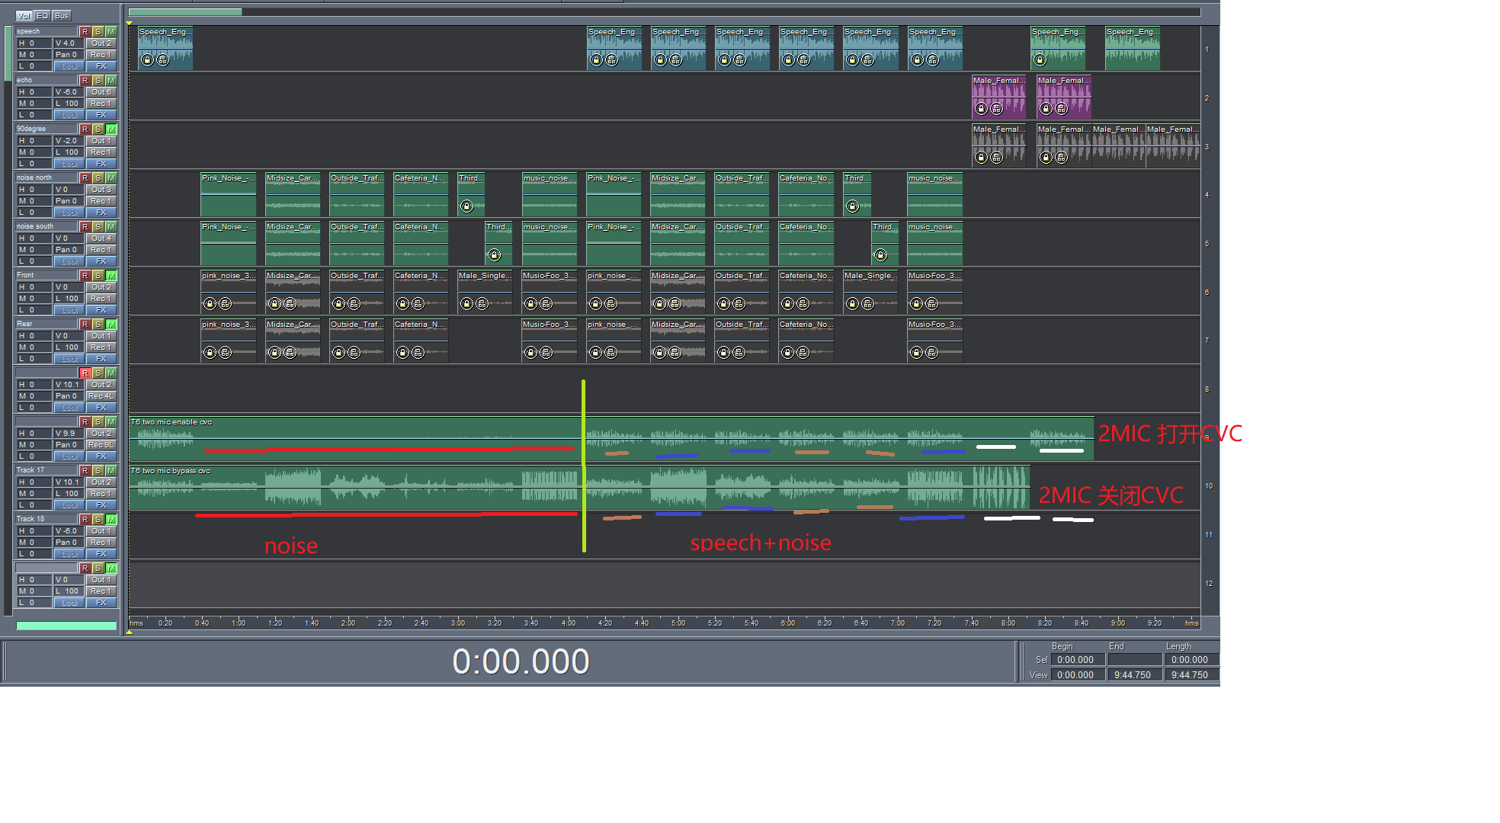This screenshot has width=1500, height=823.
Task: Click group icon on first Male_Single clip in Front track
Action: [x=482, y=303]
